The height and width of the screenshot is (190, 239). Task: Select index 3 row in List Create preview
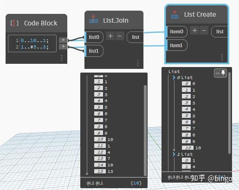pos(188,103)
